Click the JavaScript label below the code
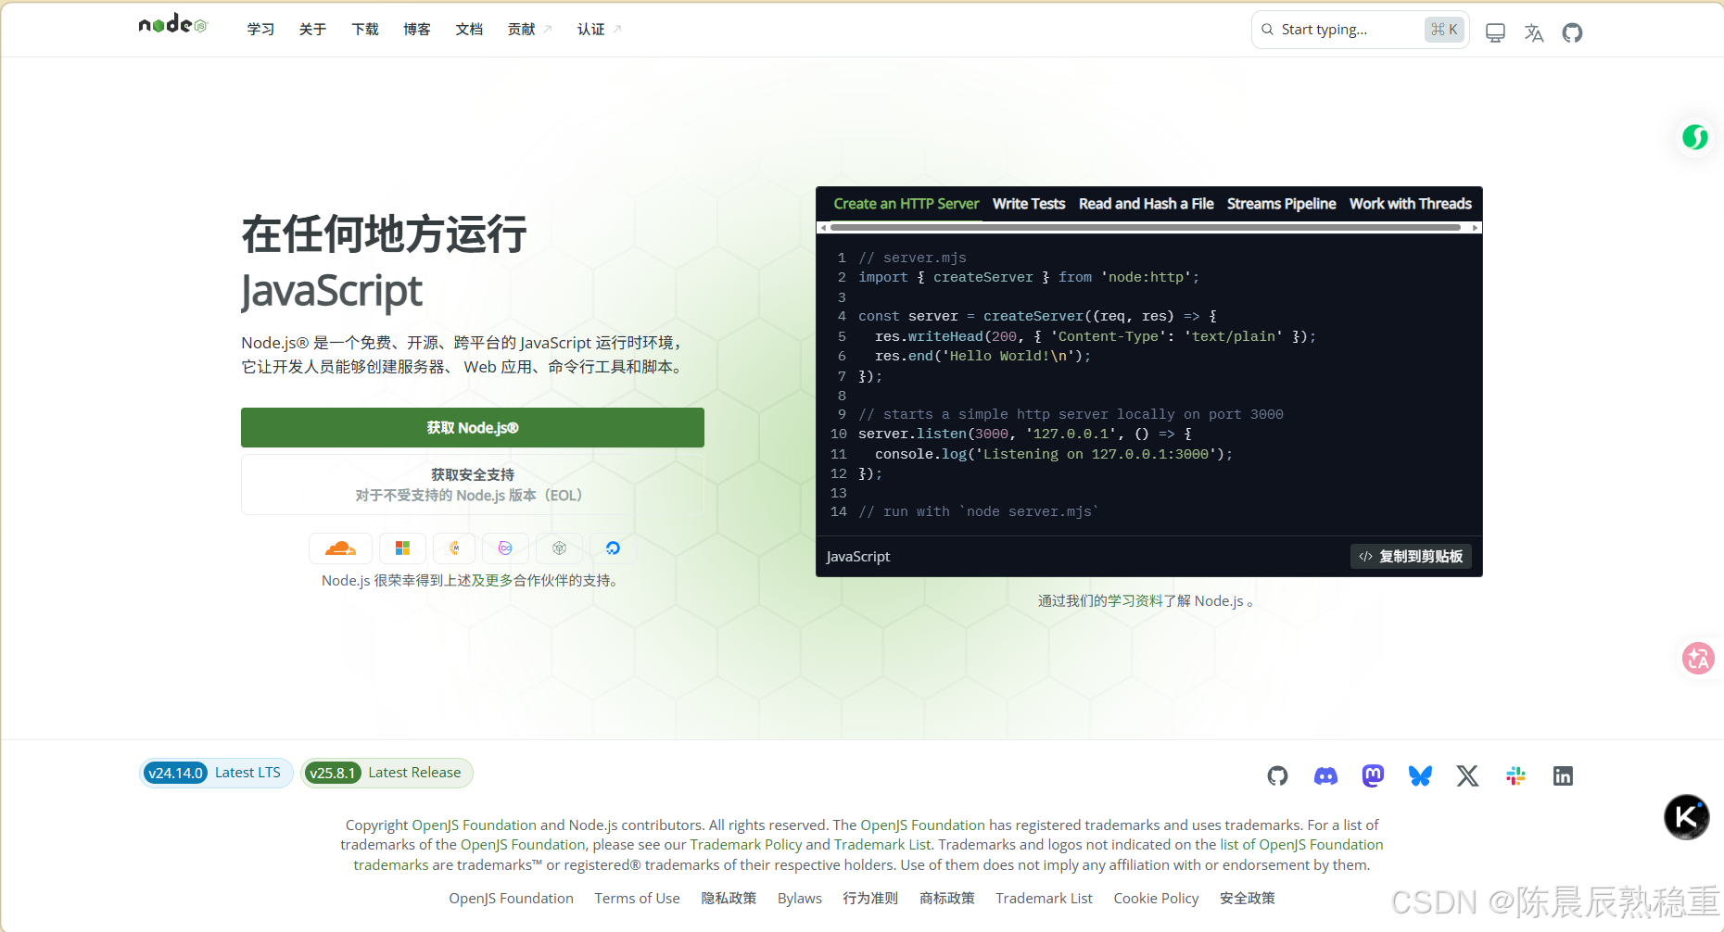This screenshot has height=932, width=1724. (x=858, y=557)
